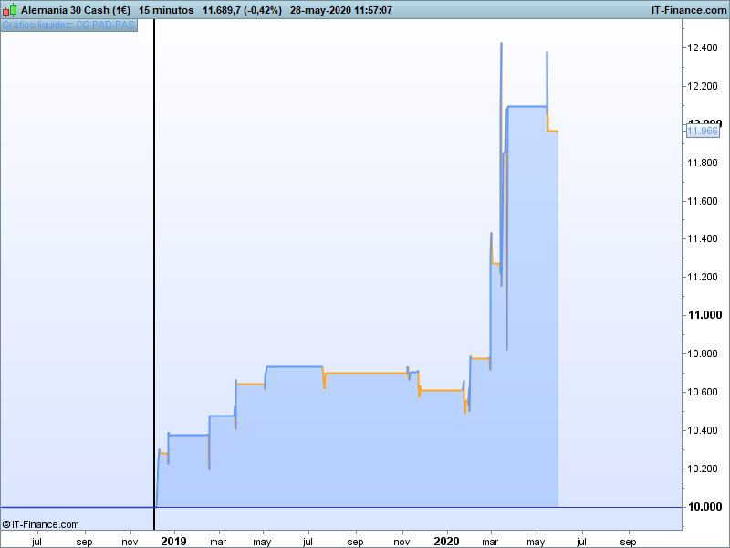Click the Alemania 30 Cash instrument name
The height and width of the screenshot is (548, 730).
point(76,10)
